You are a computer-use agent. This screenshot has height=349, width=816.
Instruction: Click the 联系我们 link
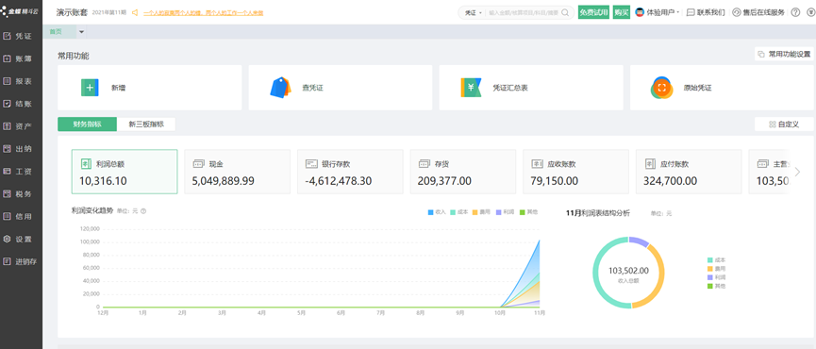pyautogui.click(x=711, y=12)
